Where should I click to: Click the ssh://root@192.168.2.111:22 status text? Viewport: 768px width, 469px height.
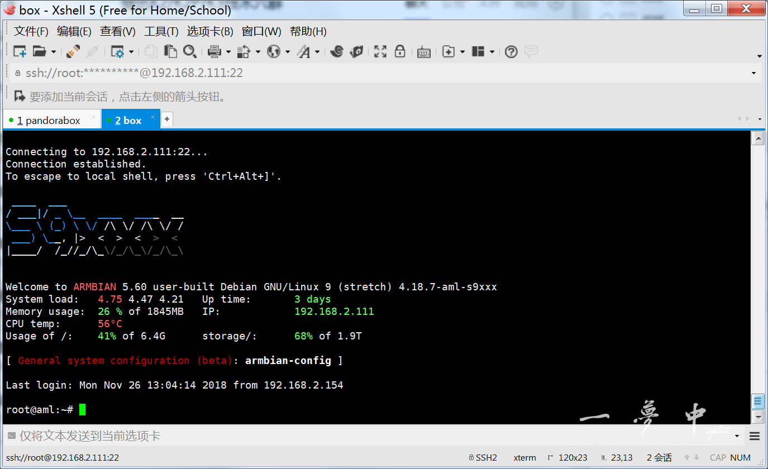pyautogui.click(x=63, y=457)
